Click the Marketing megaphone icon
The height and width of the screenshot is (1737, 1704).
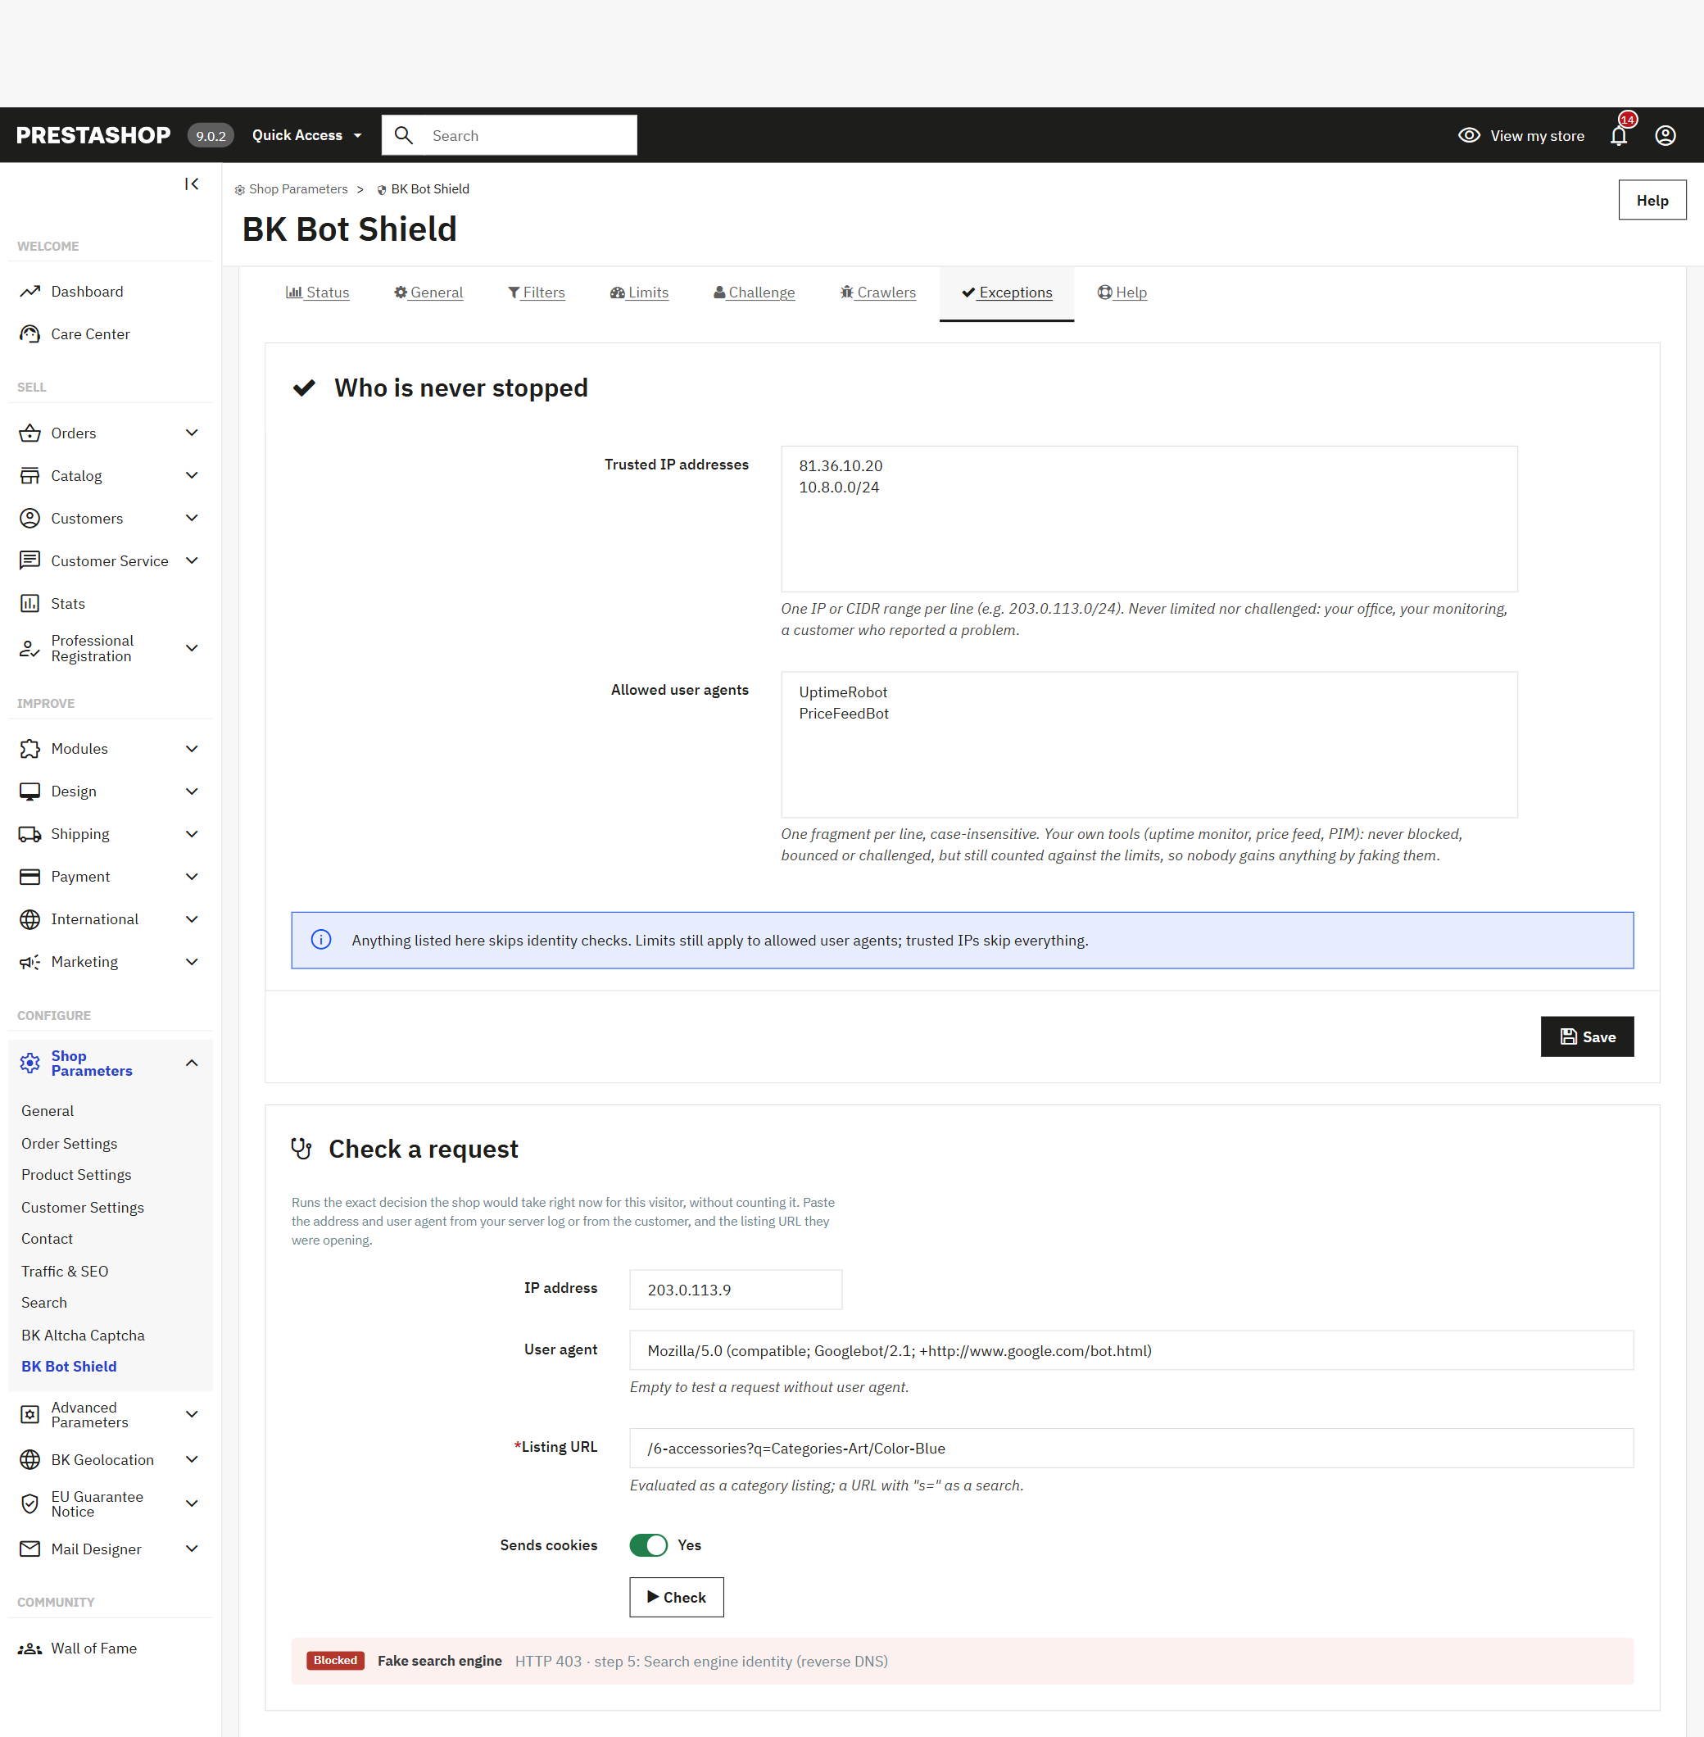pyautogui.click(x=29, y=962)
